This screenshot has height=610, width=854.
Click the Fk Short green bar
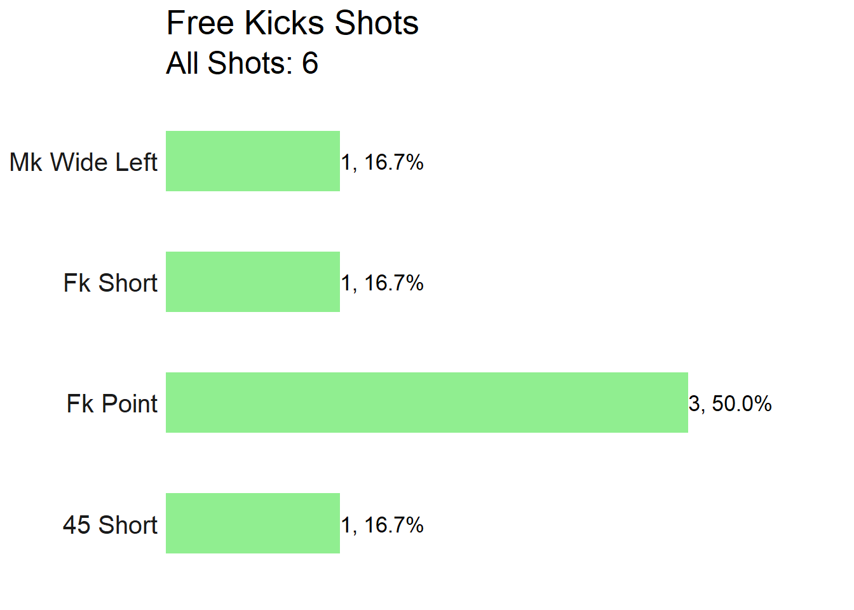(253, 281)
